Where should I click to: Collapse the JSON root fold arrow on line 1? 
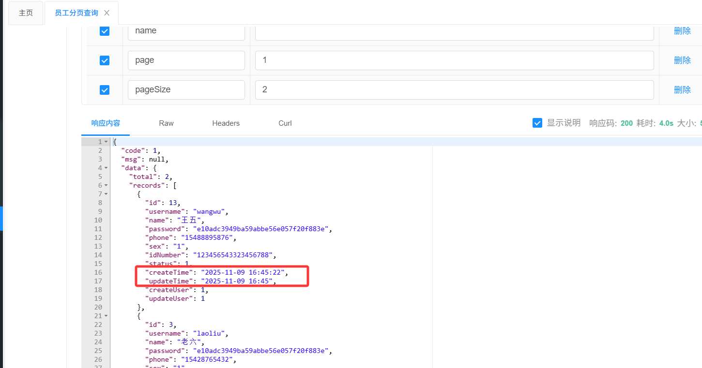point(106,142)
